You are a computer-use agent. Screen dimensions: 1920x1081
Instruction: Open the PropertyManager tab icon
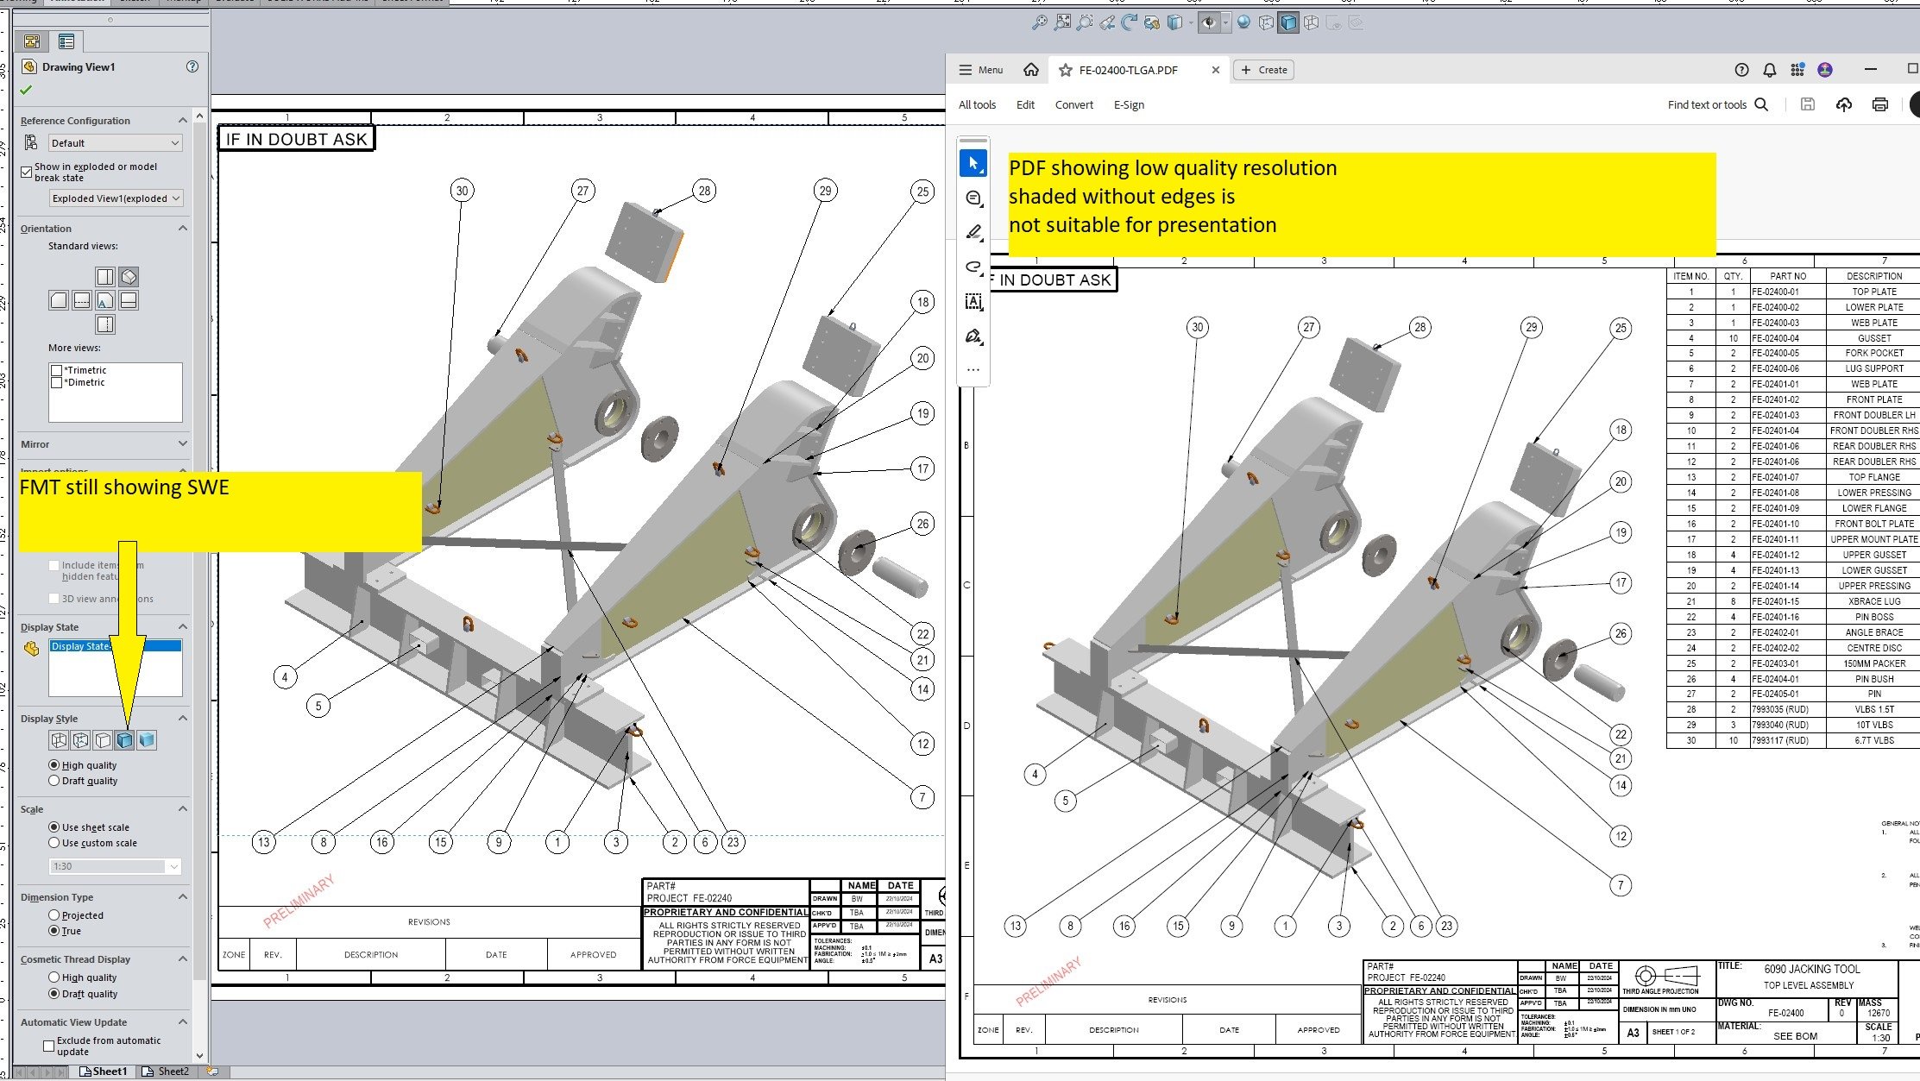pyautogui.click(x=66, y=41)
